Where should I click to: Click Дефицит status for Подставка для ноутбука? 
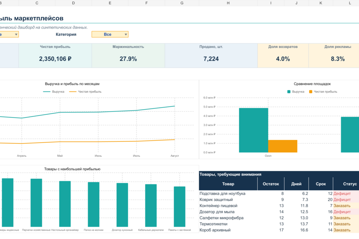(342, 194)
